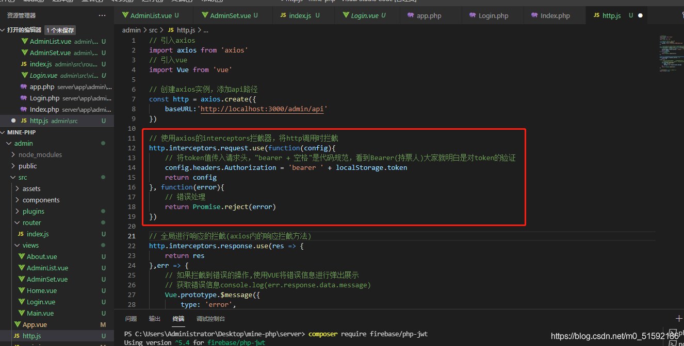The image size is (684, 346).
Task: Select index.js in open editors list
Action: coord(57,64)
